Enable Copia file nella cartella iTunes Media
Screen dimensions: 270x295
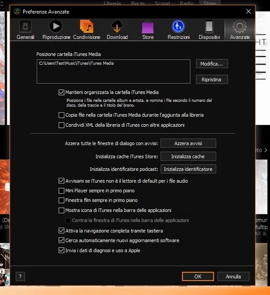[61, 115]
